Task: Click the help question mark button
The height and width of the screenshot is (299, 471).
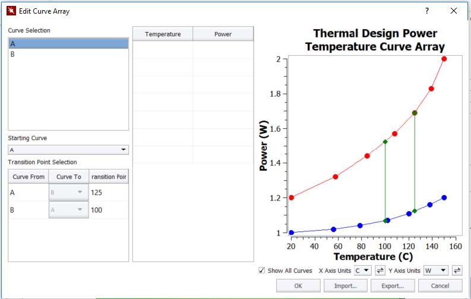Action: tap(427, 11)
